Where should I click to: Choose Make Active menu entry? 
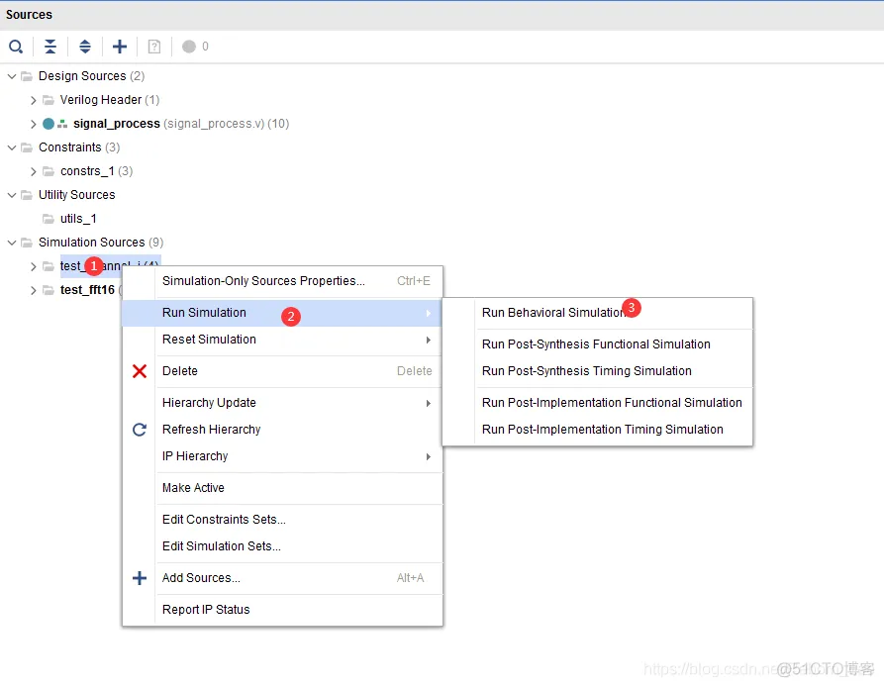(282, 488)
